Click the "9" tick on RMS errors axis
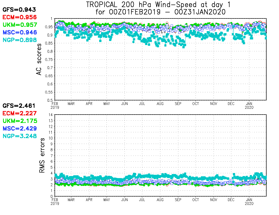This screenshot has height=215, width=279. [x=52, y=144]
